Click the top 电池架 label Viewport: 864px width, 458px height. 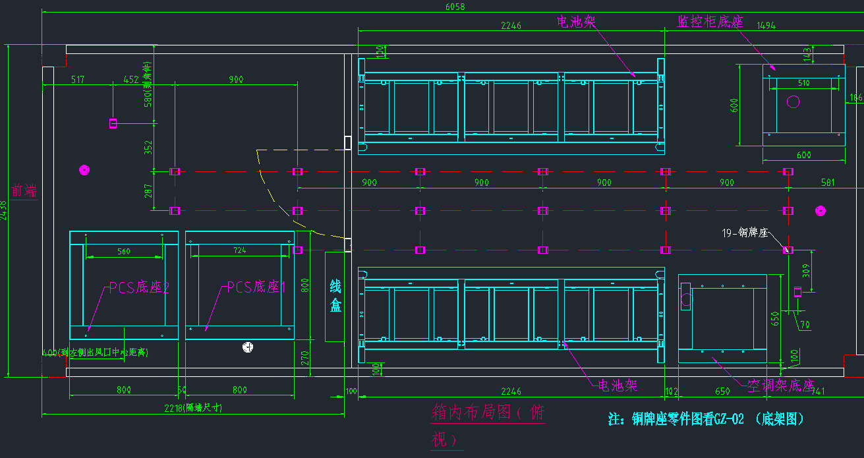click(576, 22)
